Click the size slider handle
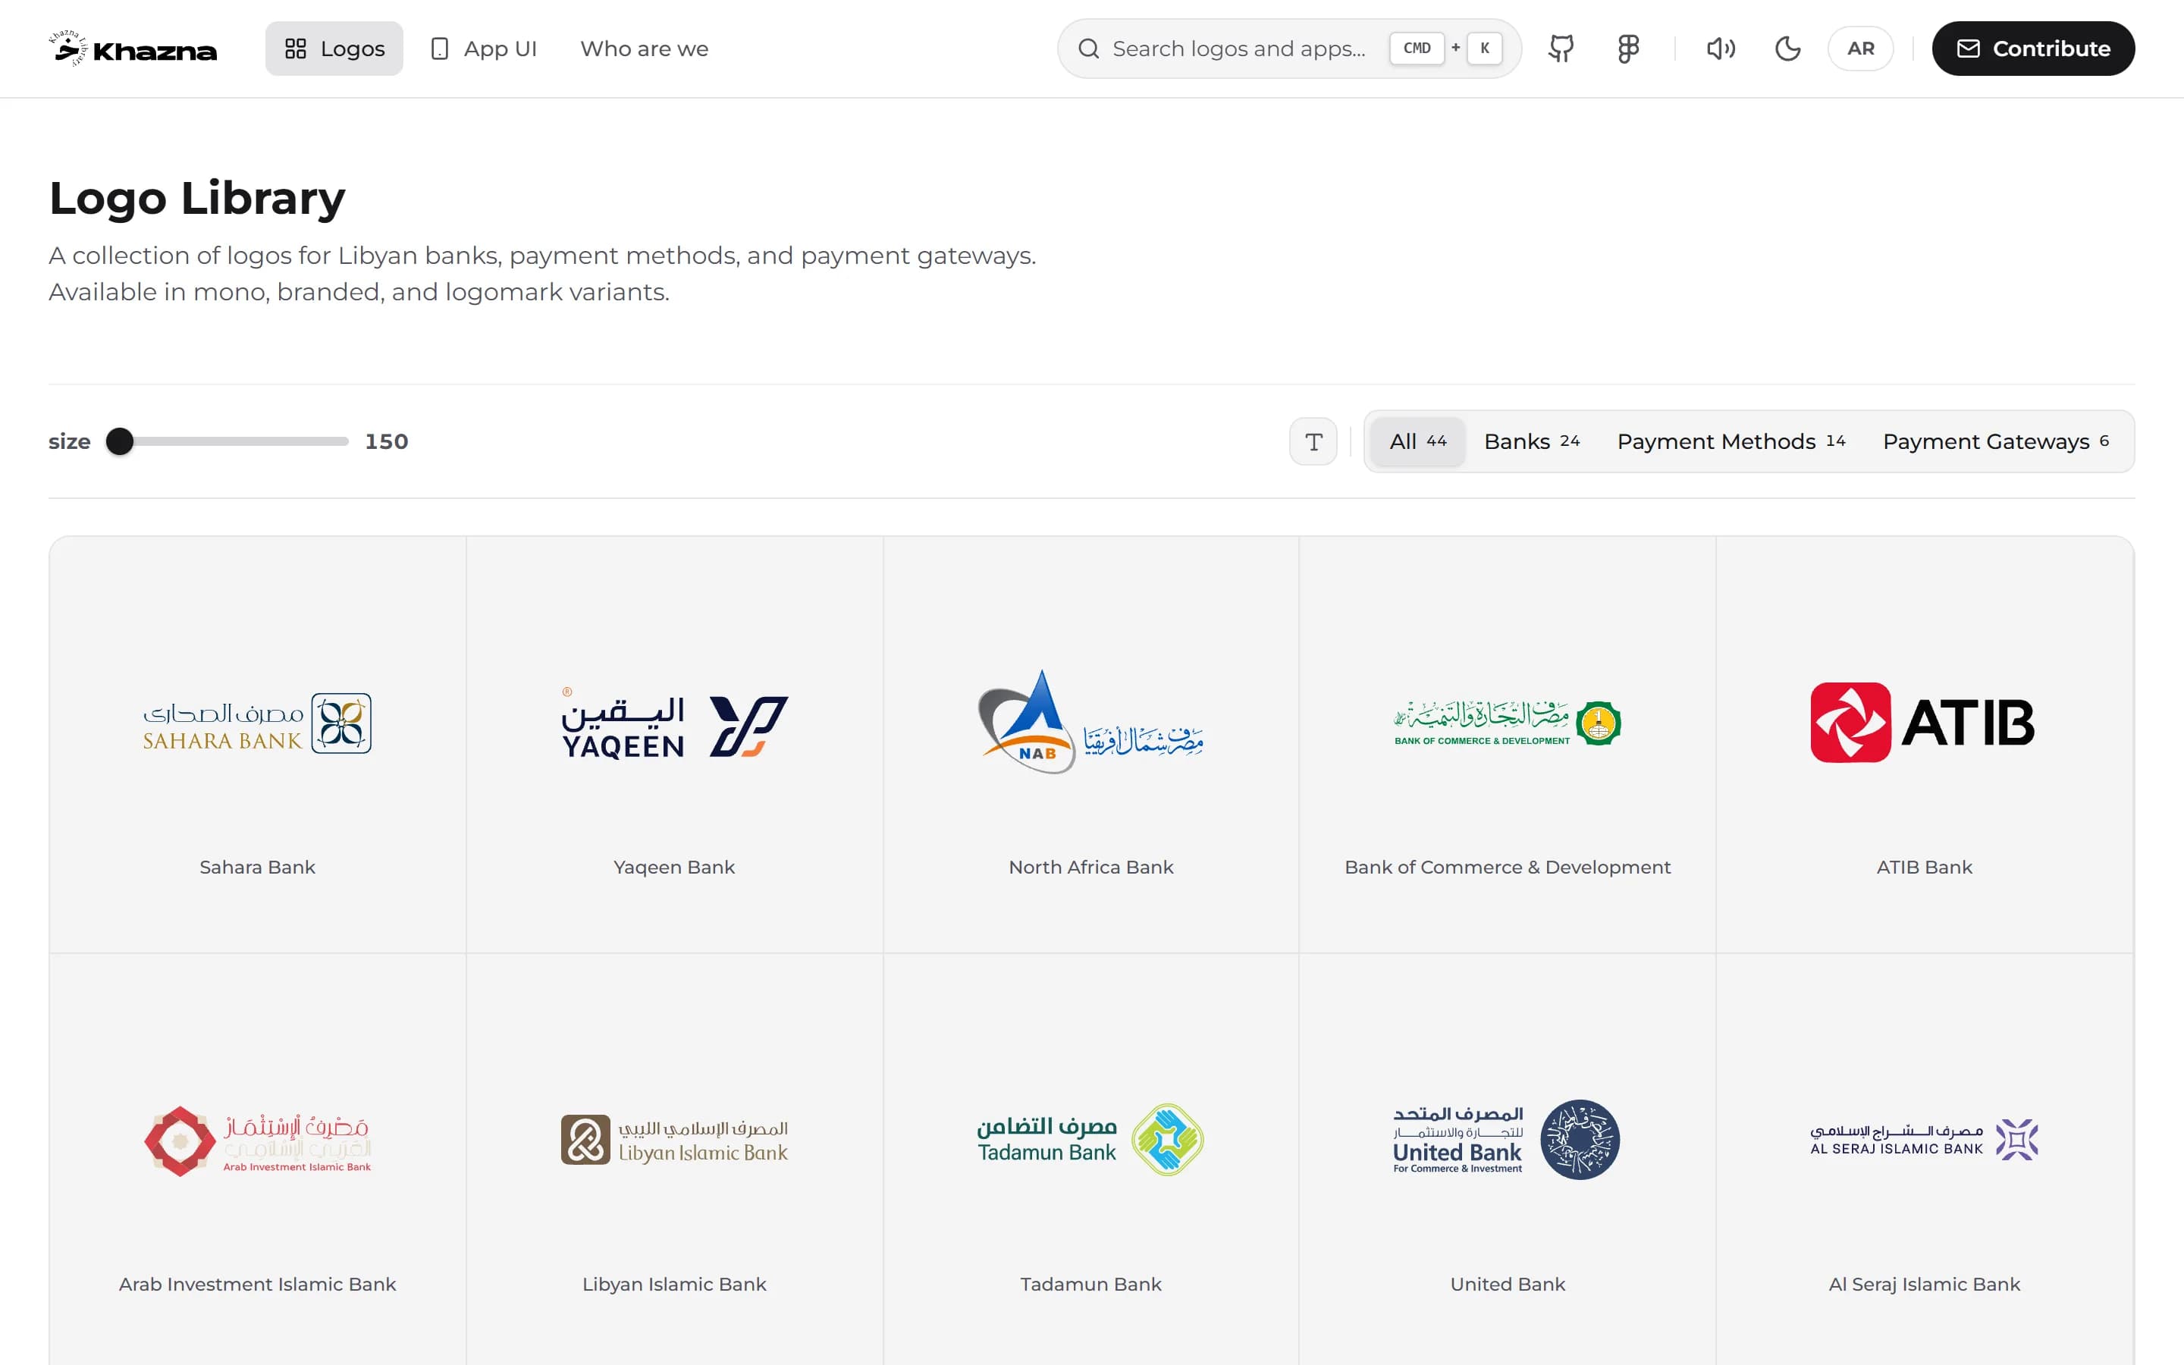 (119, 441)
